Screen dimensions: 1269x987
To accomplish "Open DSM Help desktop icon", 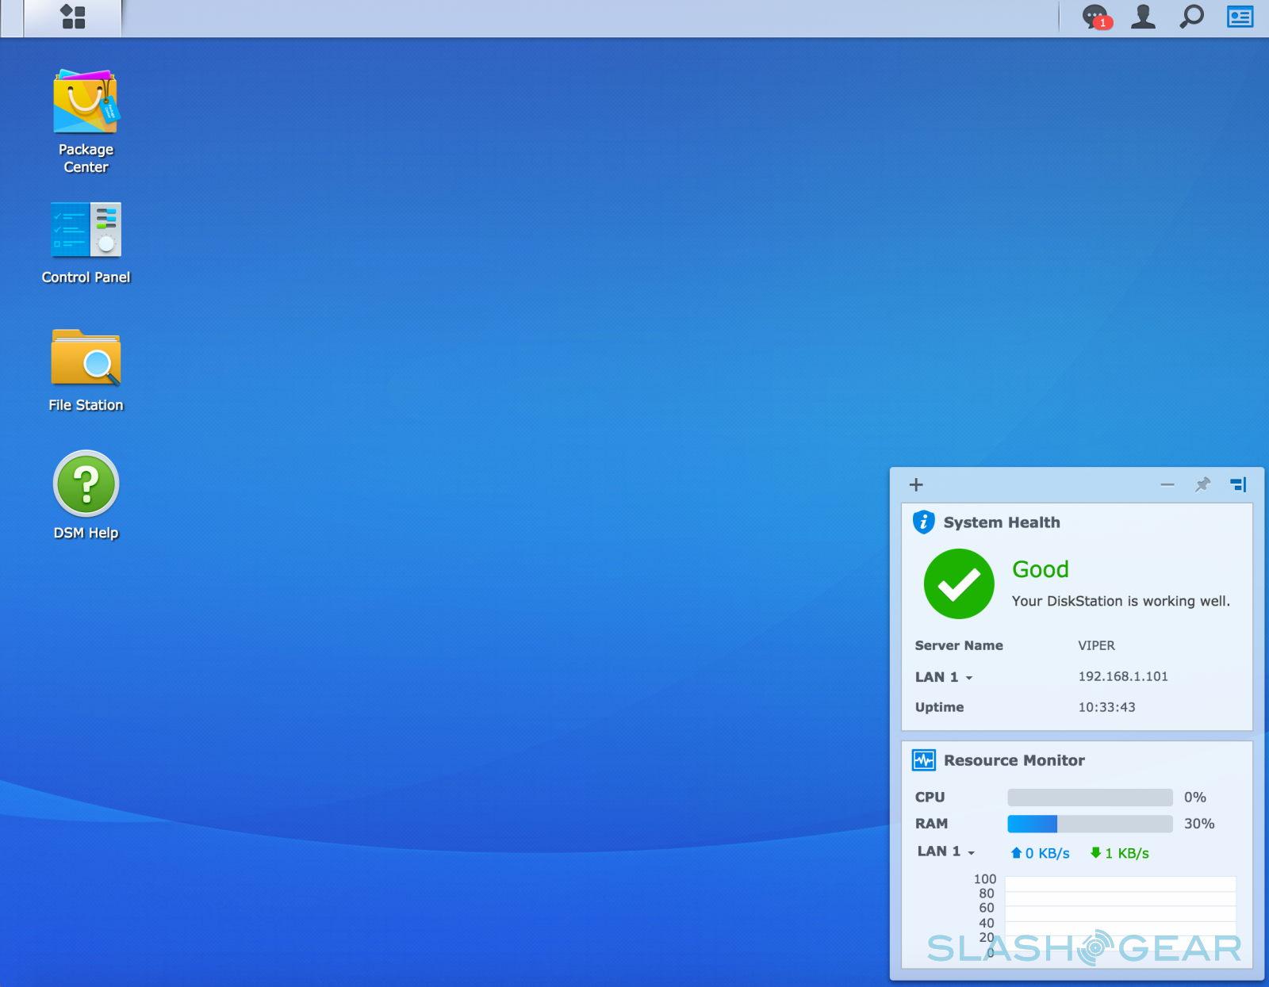I will [86, 495].
